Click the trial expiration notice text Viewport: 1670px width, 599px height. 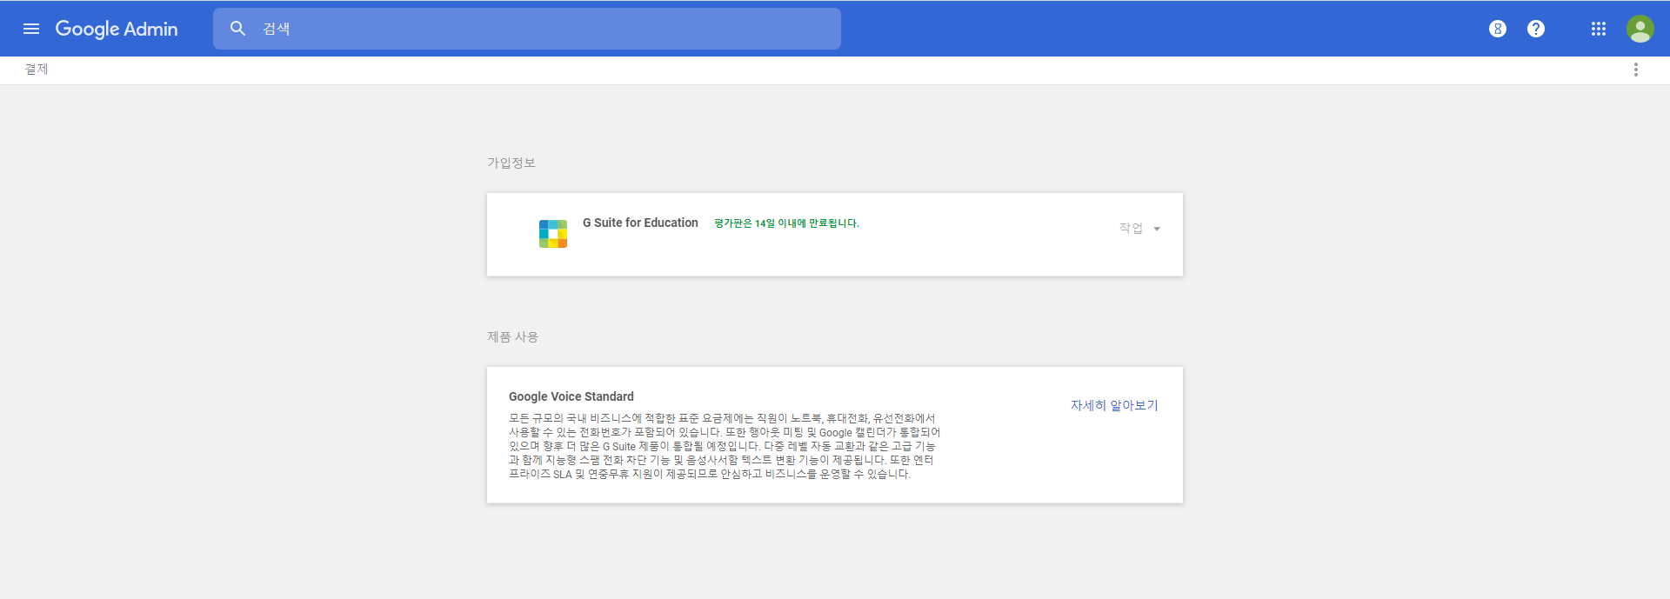(x=786, y=223)
